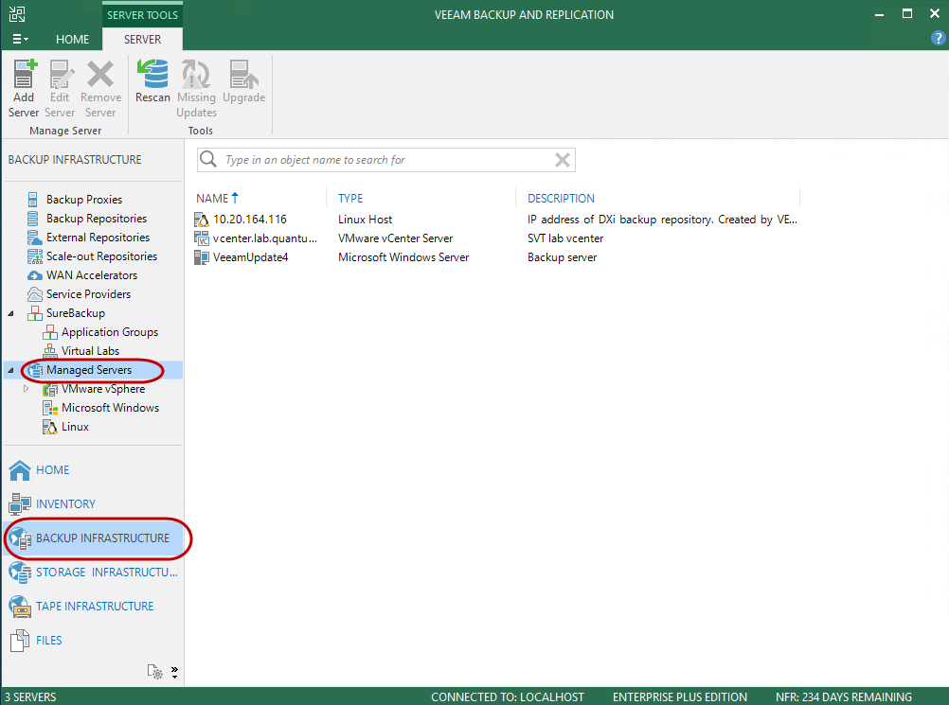Image resolution: width=949 pixels, height=705 pixels.
Task: Expand navigation pane options chevron
Action: (x=174, y=672)
